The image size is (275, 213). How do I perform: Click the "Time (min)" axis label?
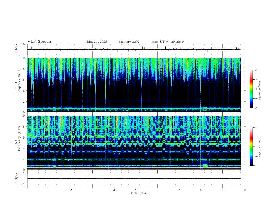(x=139, y=193)
